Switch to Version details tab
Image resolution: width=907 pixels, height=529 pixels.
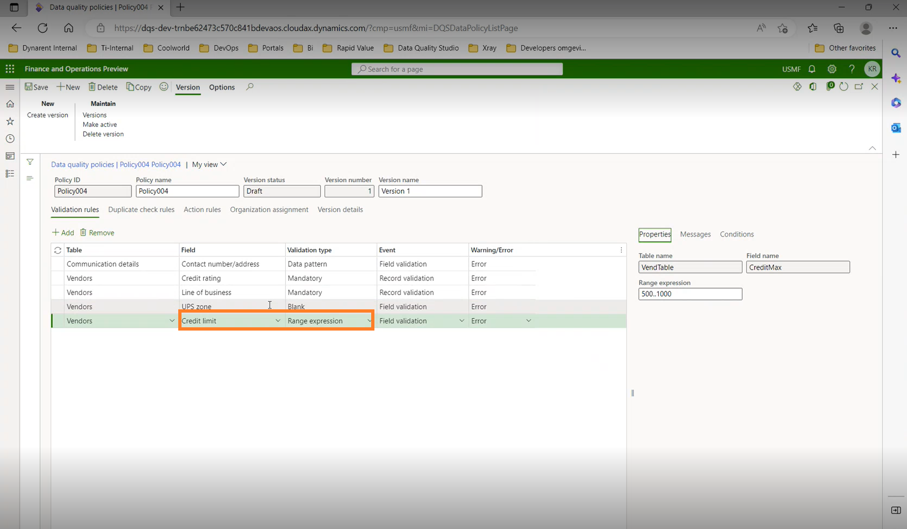click(340, 209)
